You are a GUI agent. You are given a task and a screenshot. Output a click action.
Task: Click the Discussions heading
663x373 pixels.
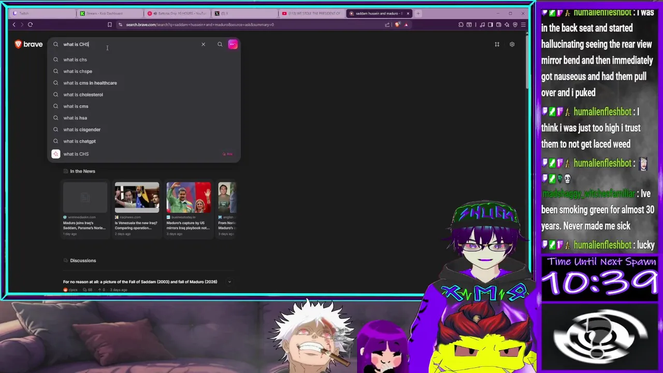pyautogui.click(x=83, y=261)
